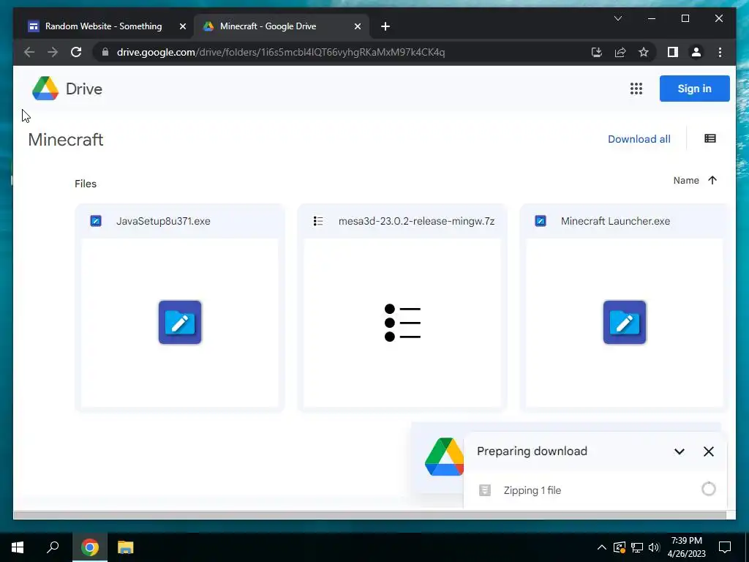Click Minecraft Launcher.exe file type icon
The width and height of the screenshot is (749, 562).
point(541,221)
